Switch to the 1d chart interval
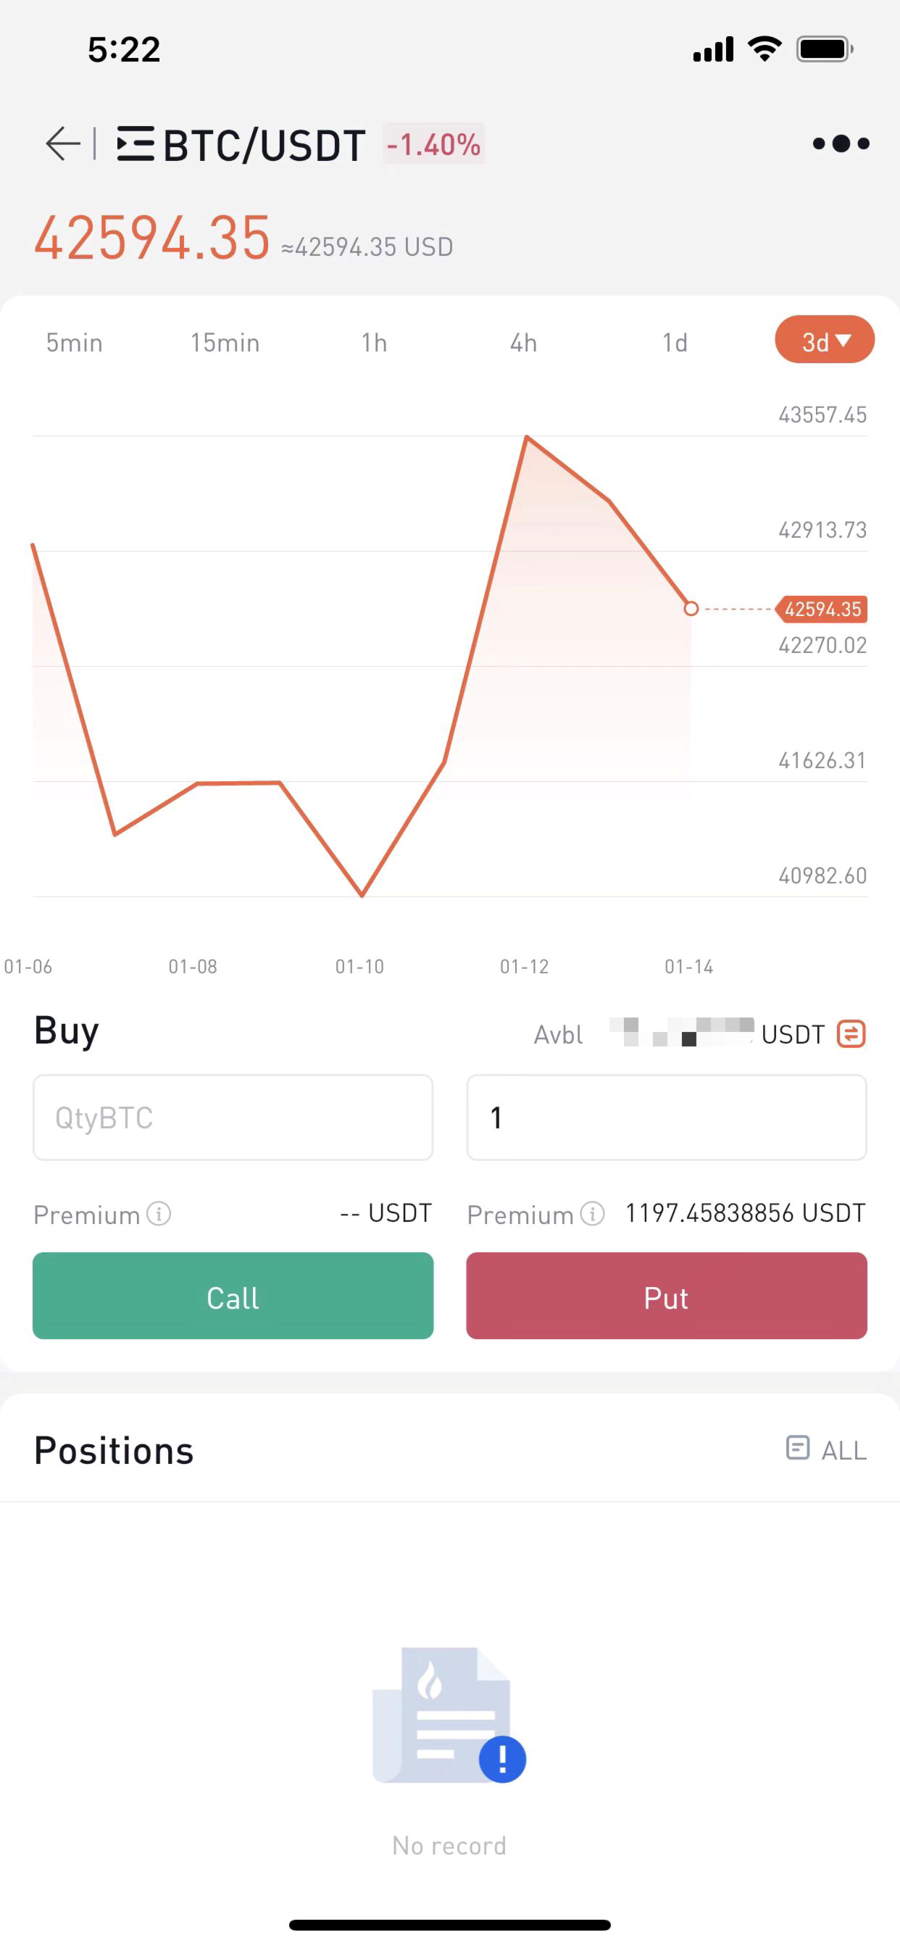Viewport: 900px width, 1948px height. tap(675, 343)
